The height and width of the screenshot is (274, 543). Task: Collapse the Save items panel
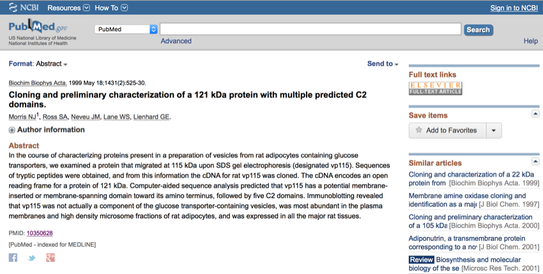point(535,114)
